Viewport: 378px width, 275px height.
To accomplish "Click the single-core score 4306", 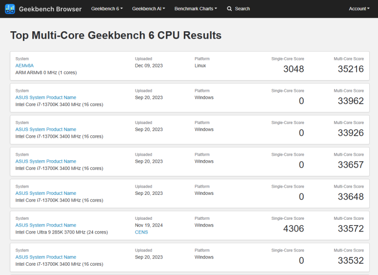I will (x=293, y=229).
